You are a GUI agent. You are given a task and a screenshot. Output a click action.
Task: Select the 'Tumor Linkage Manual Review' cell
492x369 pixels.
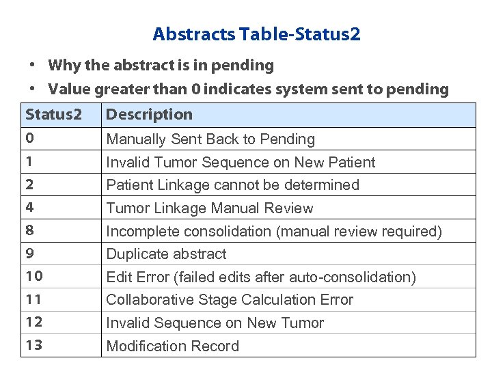pos(209,208)
